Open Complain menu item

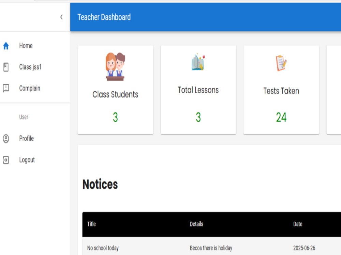click(x=35, y=88)
